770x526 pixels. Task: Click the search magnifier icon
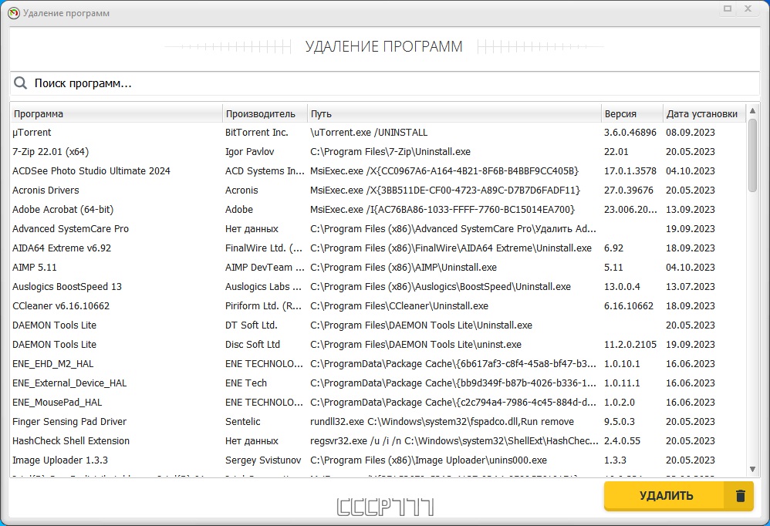(21, 83)
